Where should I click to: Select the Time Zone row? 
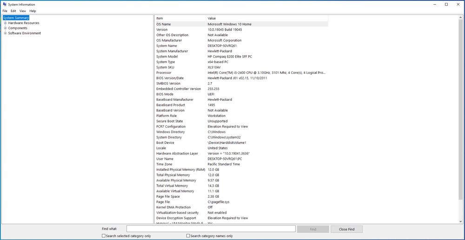click(241, 164)
